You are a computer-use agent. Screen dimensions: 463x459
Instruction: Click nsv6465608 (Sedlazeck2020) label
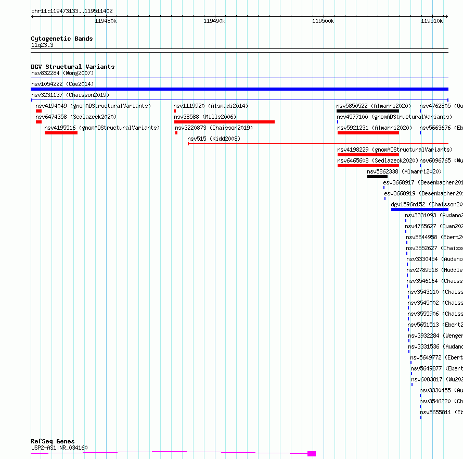378,160
